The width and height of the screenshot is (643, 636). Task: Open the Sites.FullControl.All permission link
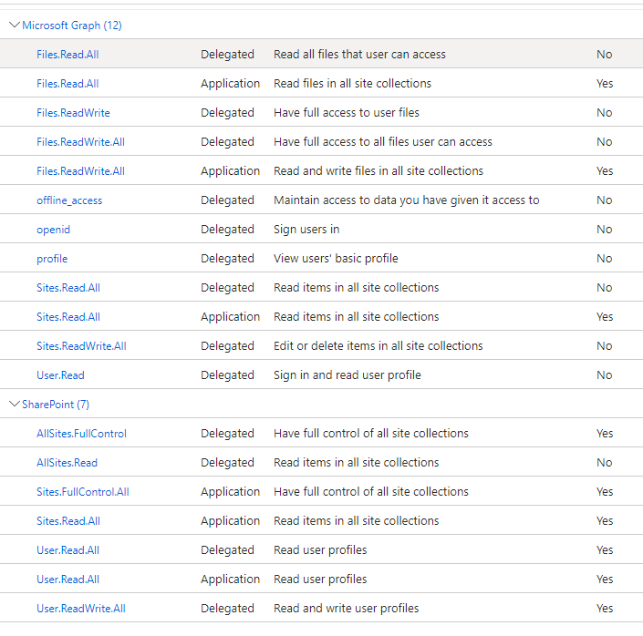tap(82, 492)
